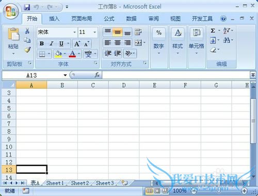Increase indent
This screenshot has width=258, height=196.
tap(118, 54)
